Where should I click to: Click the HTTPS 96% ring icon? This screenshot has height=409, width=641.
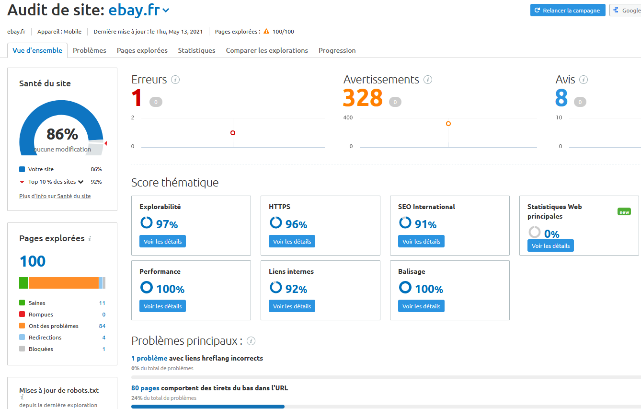(275, 223)
